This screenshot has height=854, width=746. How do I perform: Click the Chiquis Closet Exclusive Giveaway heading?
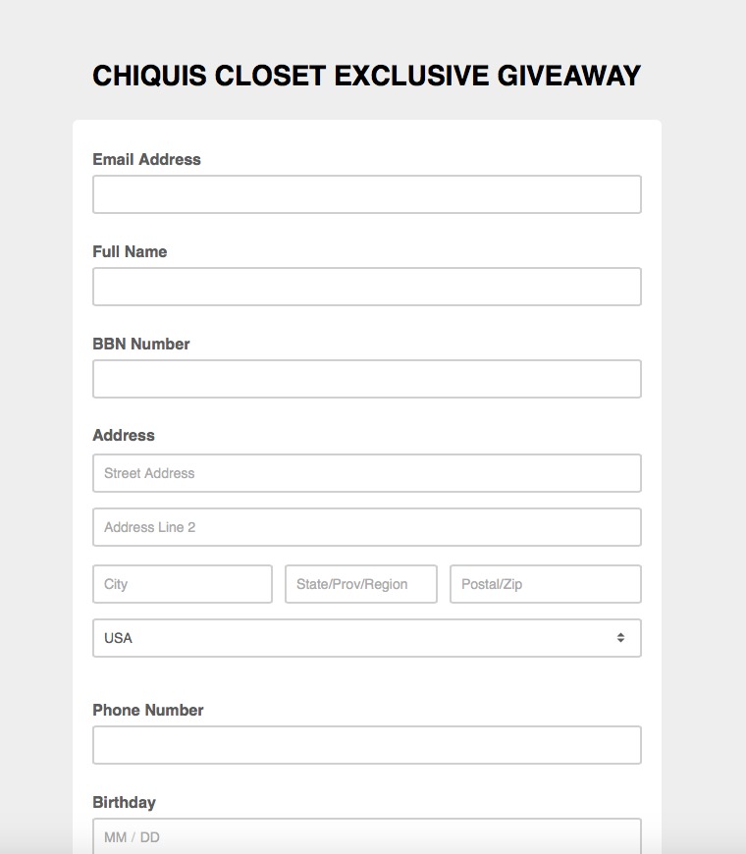pos(366,76)
